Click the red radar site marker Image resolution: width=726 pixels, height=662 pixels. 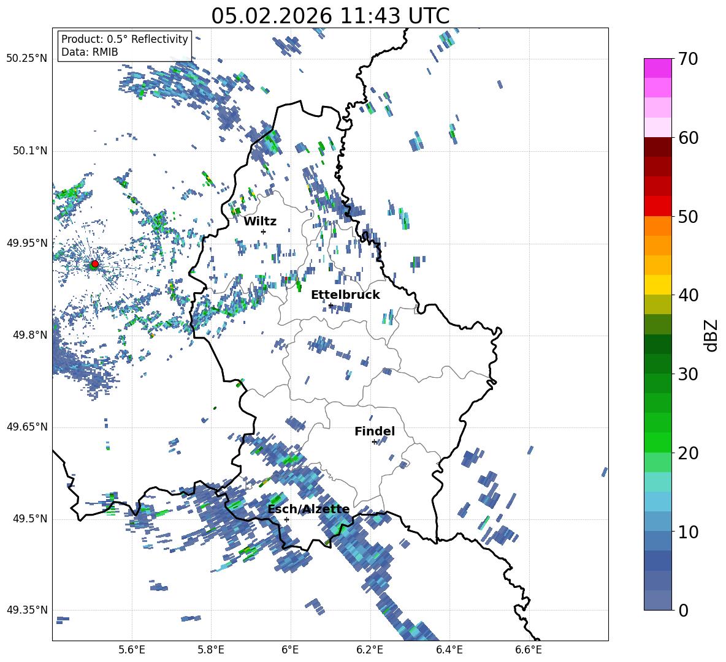pos(95,263)
